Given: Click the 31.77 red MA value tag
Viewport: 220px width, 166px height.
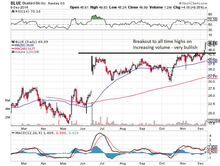Looking at the screenshot, I should pyautogui.click(x=212, y=77).
